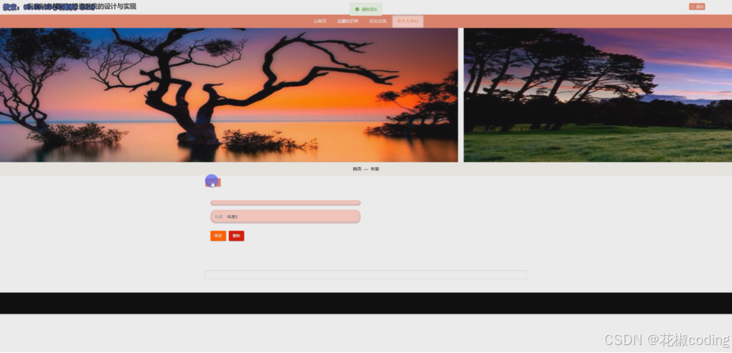Image resolution: width=732 pixels, height=353 pixels.
Task: Click the 首页 breadcrumb link
Action: (x=357, y=169)
